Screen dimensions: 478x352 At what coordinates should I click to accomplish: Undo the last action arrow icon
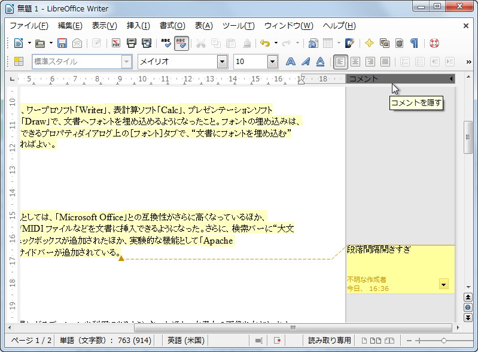click(265, 43)
